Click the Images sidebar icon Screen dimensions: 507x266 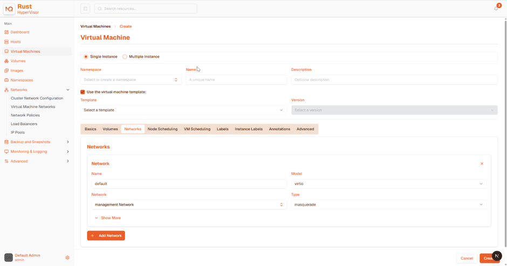tap(6, 71)
